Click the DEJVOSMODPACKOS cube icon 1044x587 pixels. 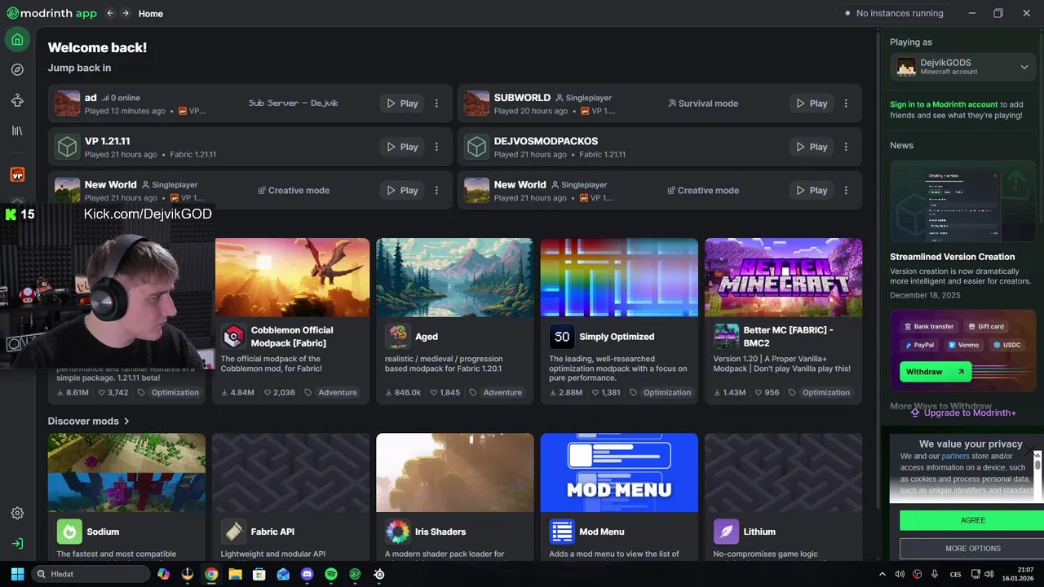tap(476, 147)
